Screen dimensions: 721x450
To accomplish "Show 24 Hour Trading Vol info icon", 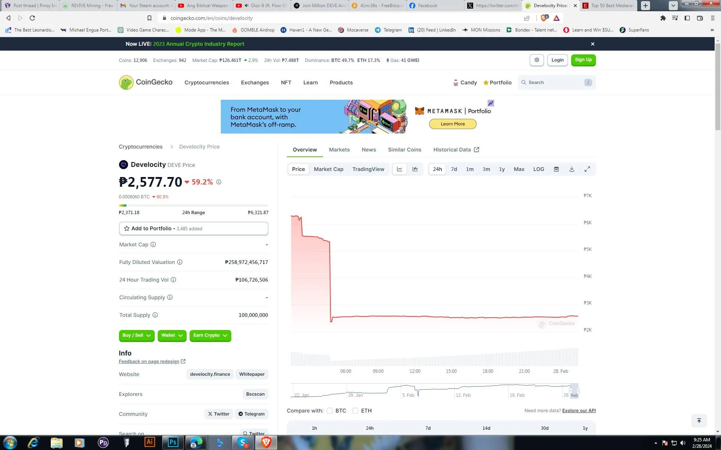I will [x=173, y=280].
